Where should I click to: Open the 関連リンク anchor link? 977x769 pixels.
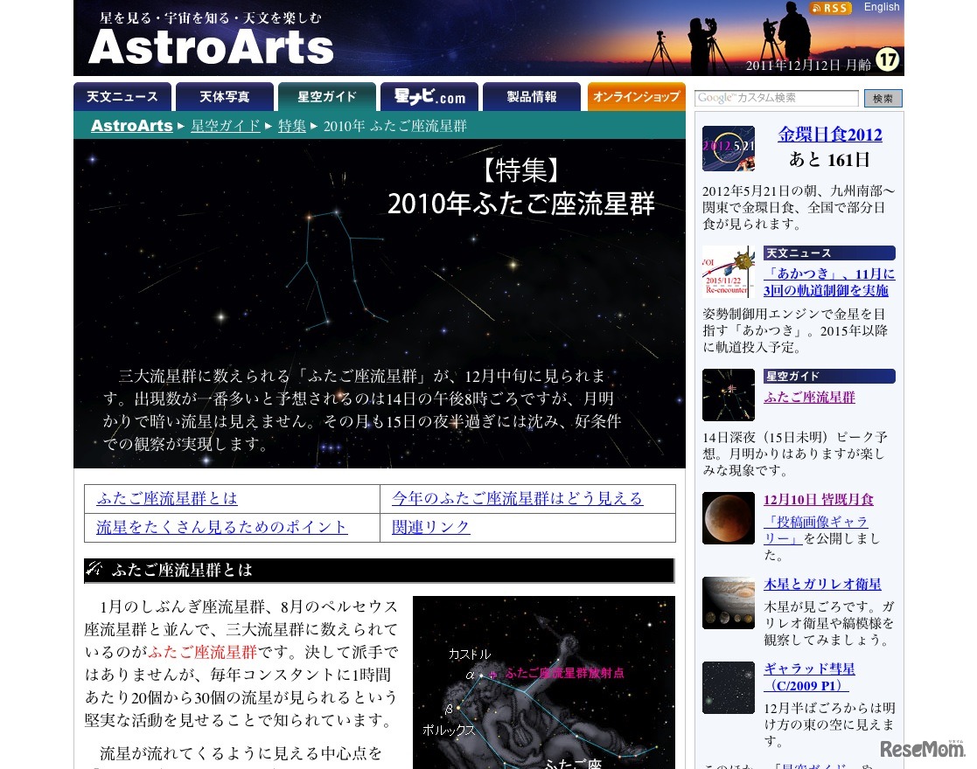[x=430, y=527]
